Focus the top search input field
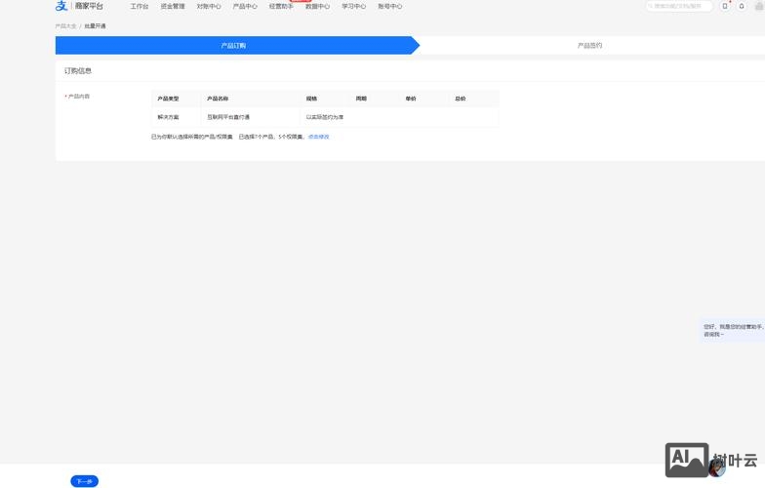Viewport: 765px width, 488px height. [681, 6]
